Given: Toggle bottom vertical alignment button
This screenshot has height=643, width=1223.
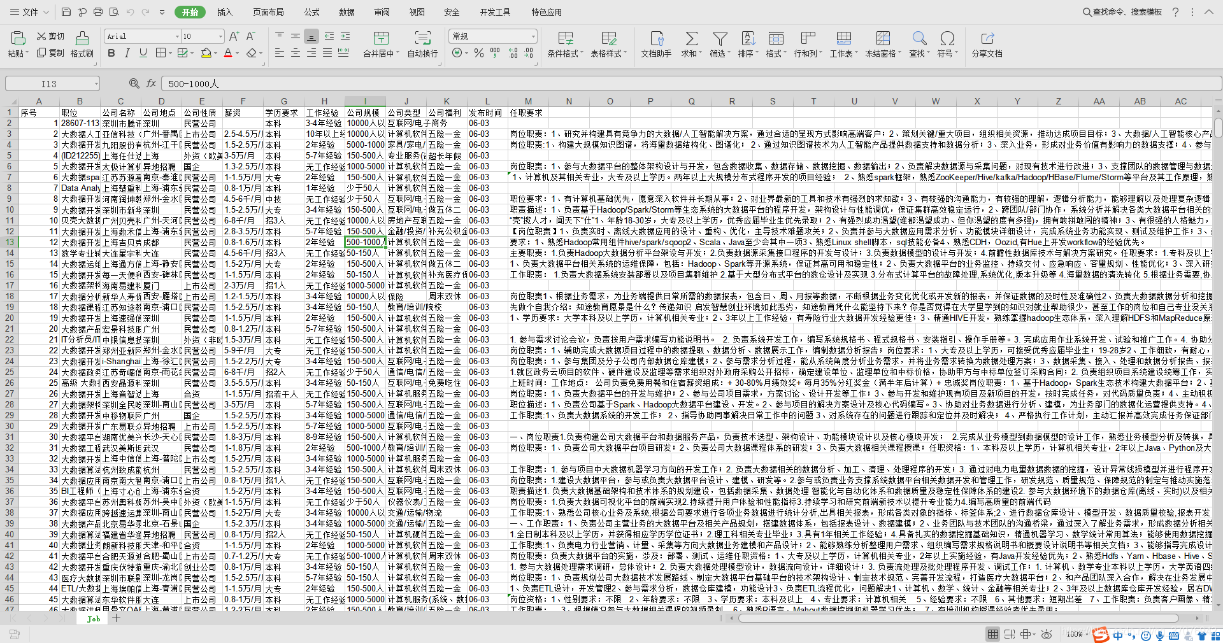Looking at the screenshot, I should (x=311, y=36).
